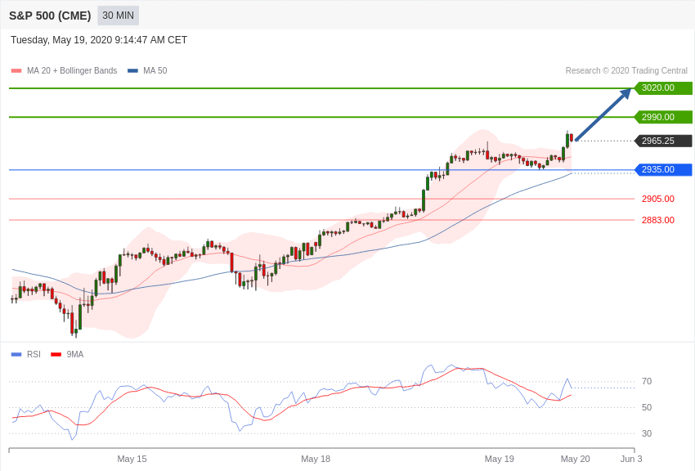Click the RSI 70 level label
Image resolution: width=695 pixels, height=471 pixels.
(x=647, y=381)
